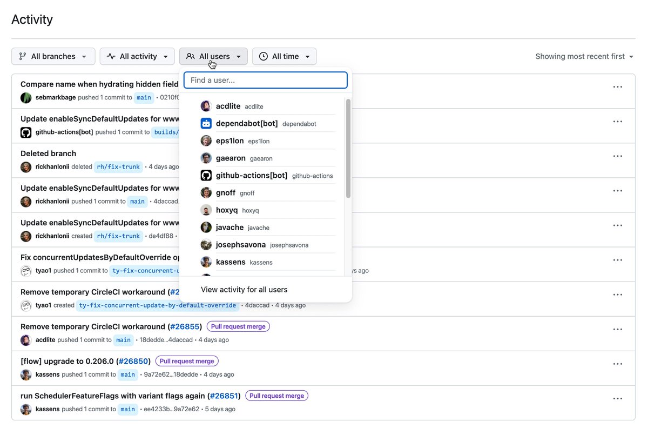
Task: Click rickhanlonii username in push to main row
Action: pyautogui.click(x=52, y=202)
